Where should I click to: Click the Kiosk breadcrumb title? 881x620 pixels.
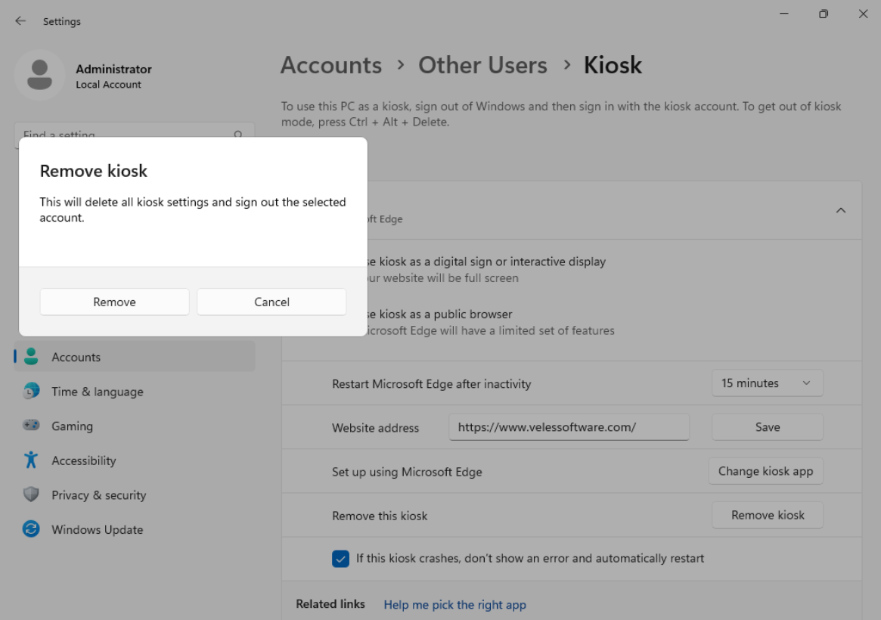[x=613, y=65]
